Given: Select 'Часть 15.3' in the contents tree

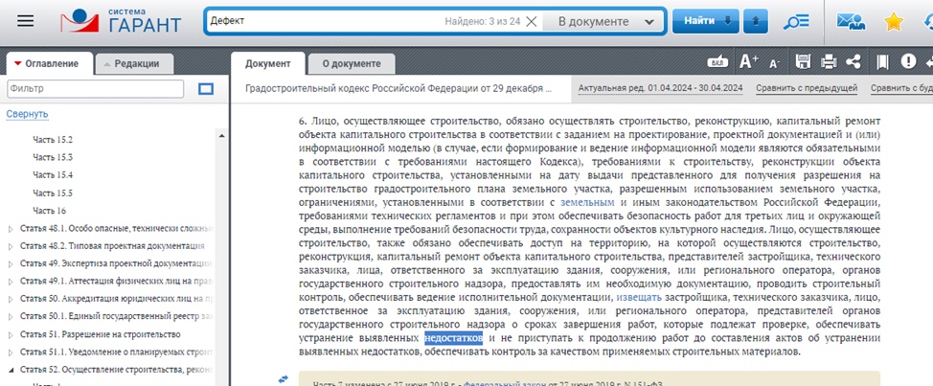Looking at the screenshot, I should point(53,158).
